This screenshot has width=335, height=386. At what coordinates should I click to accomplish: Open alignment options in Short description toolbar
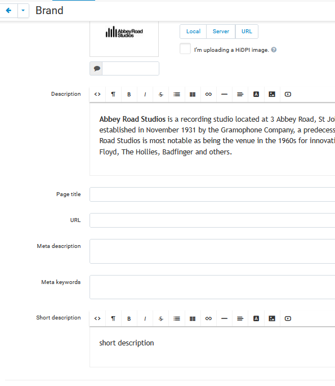click(240, 318)
